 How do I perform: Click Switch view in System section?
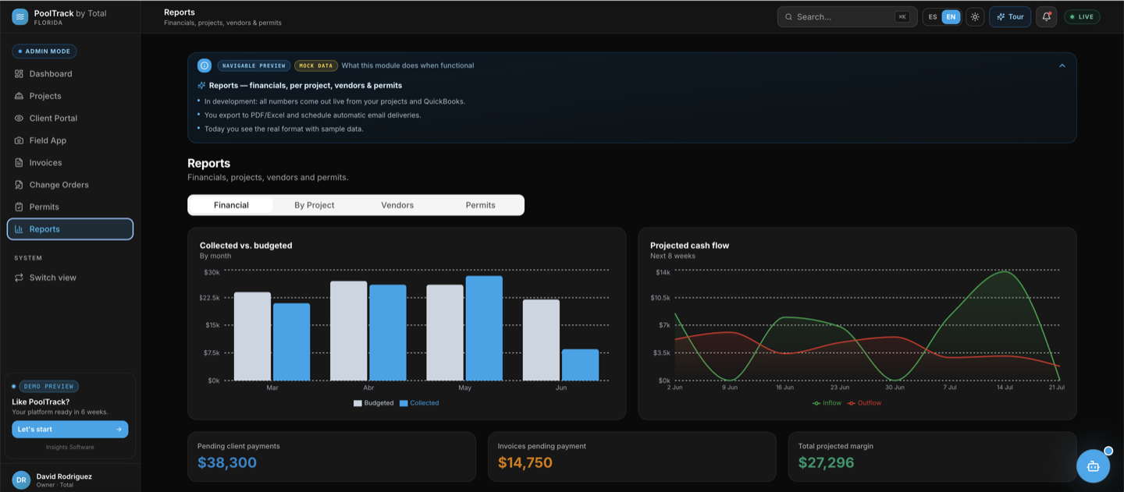coord(70,278)
